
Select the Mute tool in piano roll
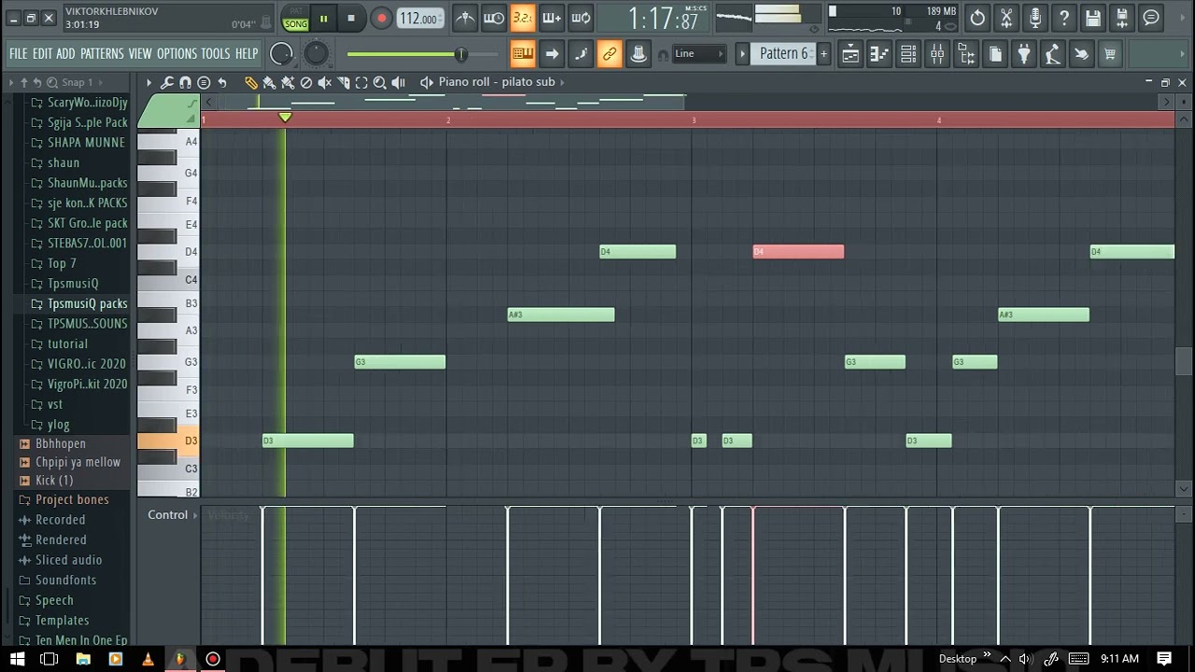tap(324, 82)
